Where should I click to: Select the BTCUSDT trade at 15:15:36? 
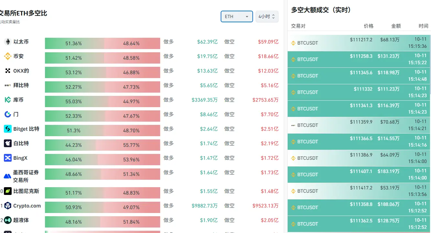[359, 43]
